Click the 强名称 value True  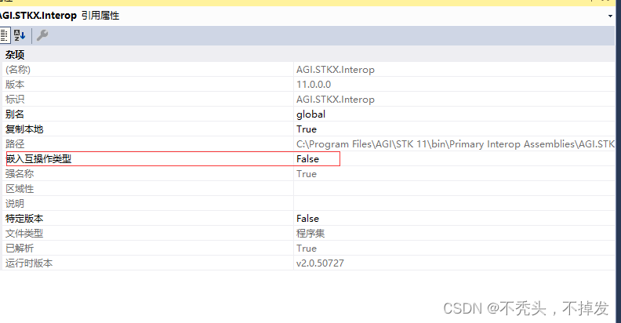point(307,174)
